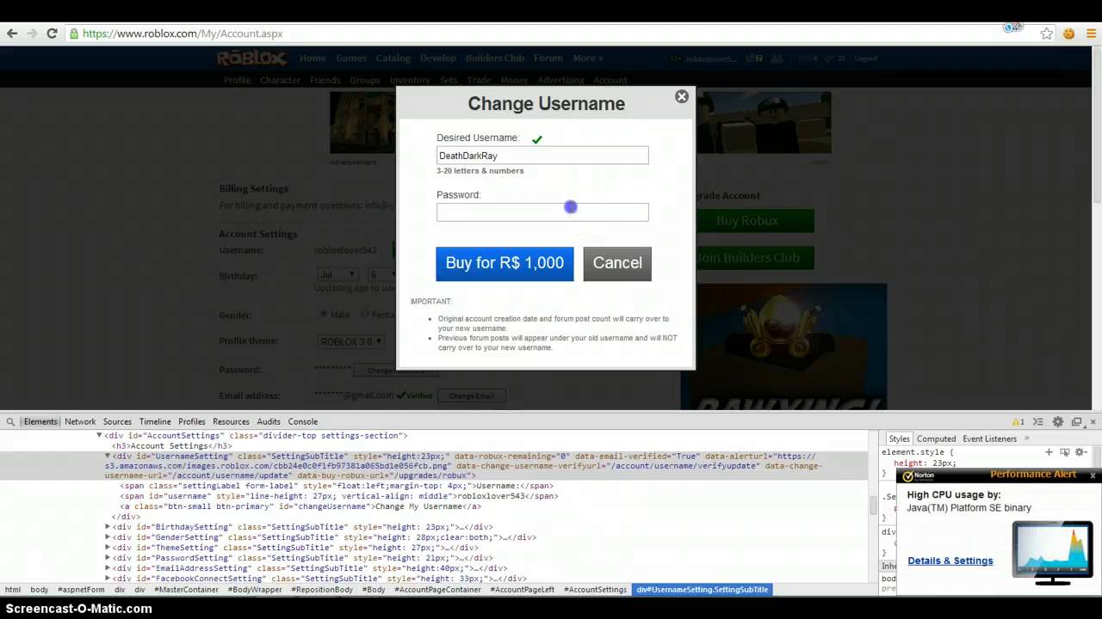The height and width of the screenshot is (619, 1102).
Task: Switch to the Resources tab
Action: [231, 422]
